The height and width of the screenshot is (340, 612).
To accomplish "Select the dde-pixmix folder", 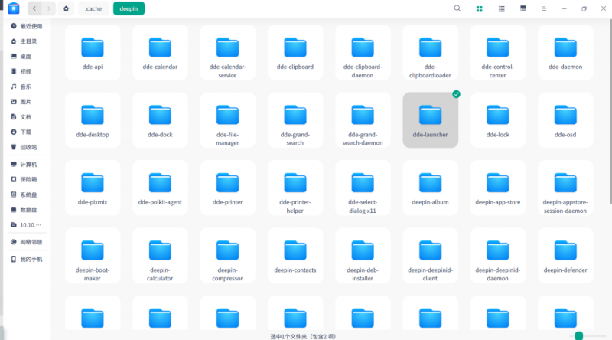I will [93, 188].
